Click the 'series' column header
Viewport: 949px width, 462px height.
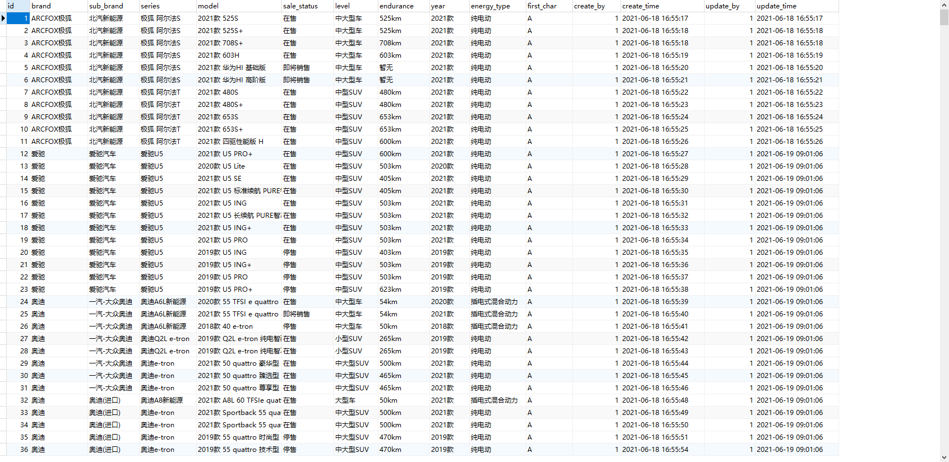(x=168, y=6)
